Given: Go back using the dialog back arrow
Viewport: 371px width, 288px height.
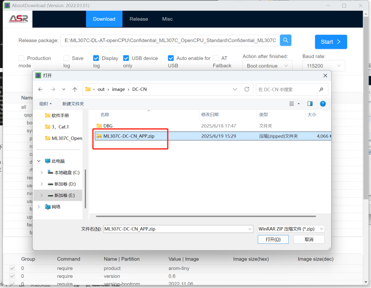Looking at the screenshot, I should 40,89.
